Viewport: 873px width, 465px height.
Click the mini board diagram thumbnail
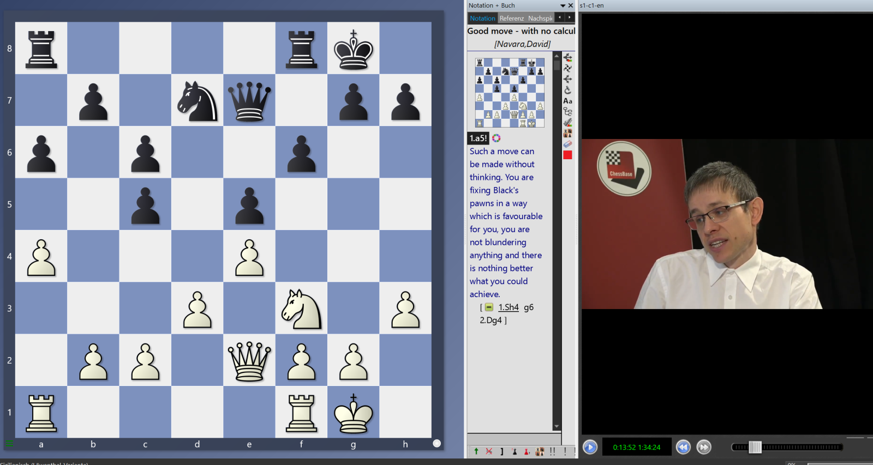point(510,93)
